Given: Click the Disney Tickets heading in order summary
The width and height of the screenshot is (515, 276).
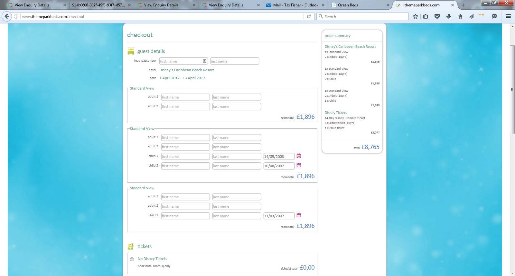Looking at the screenshot, I should pyautogui.click(x=336, y=113).
